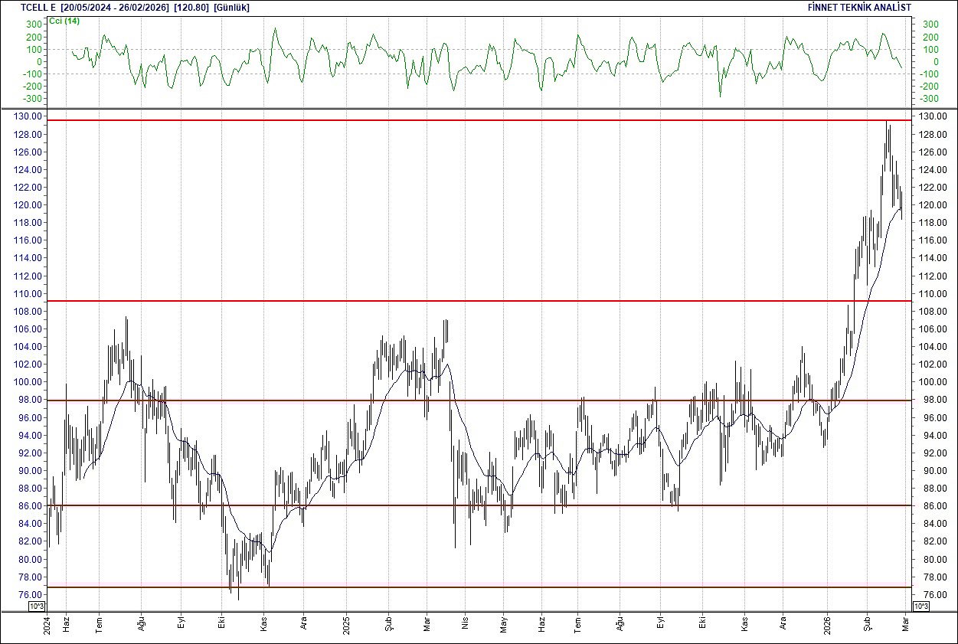Click the 130.00 resistance line

click(475, 119)
